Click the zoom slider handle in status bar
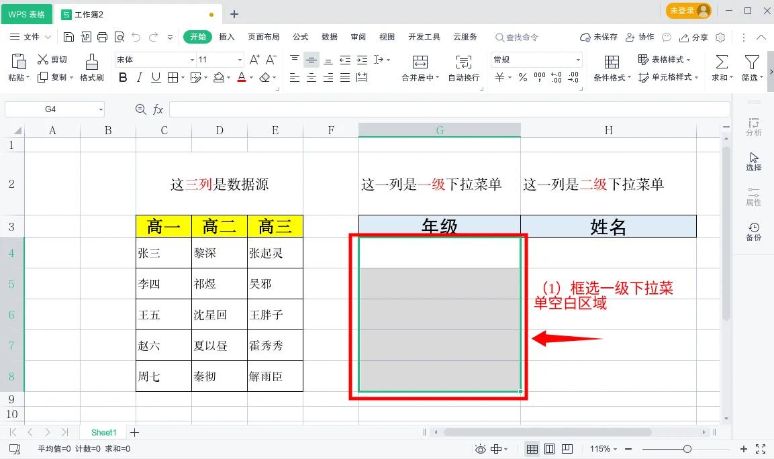The image size is (774, 459). point(687,449)
